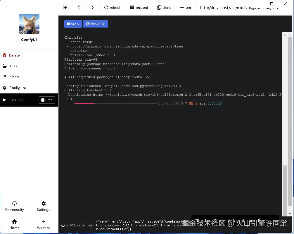Click the ComfyUI fox avatar thumbnail
The width and height of the screenshot is (294, 234).
pyautogui.click(x=29, y=24)
